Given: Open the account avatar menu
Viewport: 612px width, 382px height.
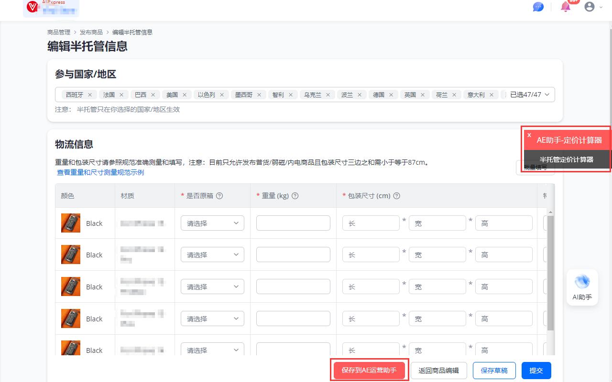Looking at the screenshot, I should point(590,7).
